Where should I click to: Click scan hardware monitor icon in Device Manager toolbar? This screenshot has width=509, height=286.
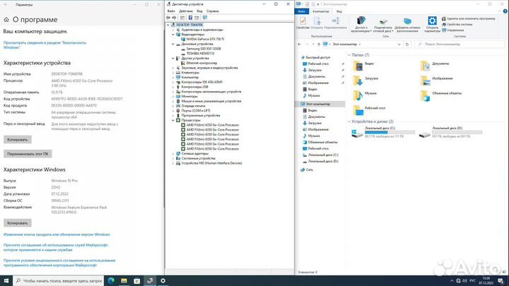205,18
